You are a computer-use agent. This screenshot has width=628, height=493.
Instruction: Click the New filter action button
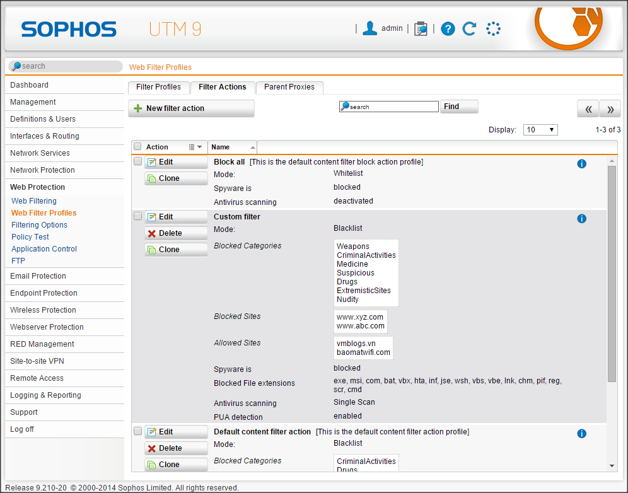[191, 108]
